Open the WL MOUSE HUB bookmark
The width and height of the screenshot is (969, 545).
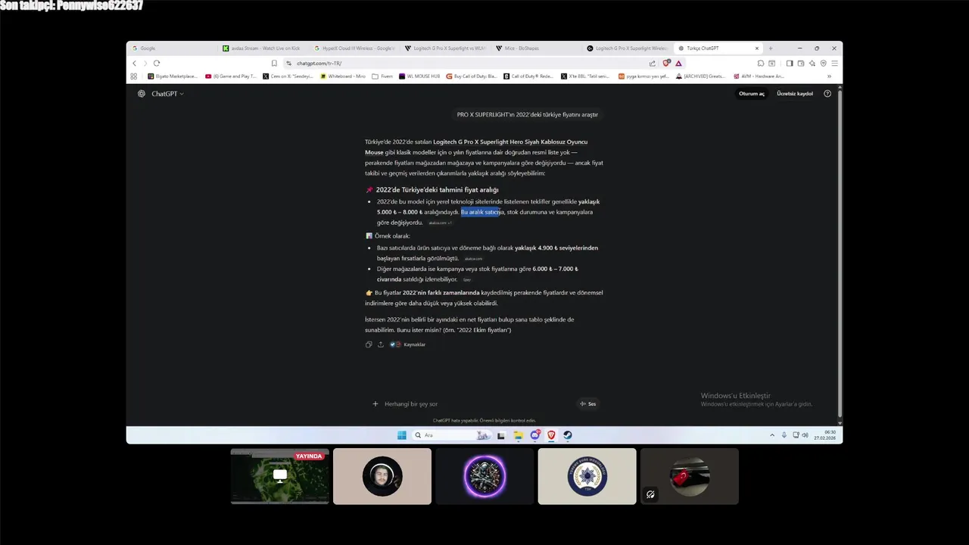click(419, 76)
